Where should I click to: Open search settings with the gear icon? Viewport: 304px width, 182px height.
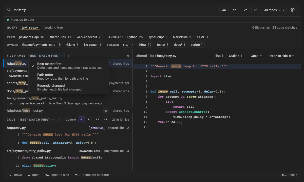tap(293, 10)
